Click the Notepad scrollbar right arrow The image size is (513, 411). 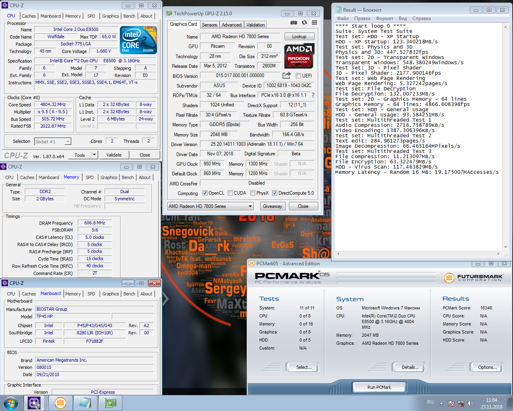pos(499,254)
